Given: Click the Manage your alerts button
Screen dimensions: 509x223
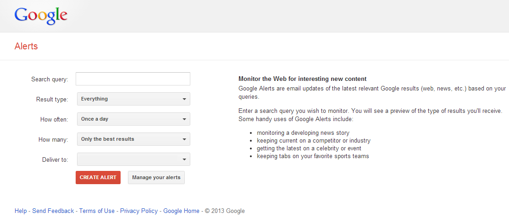Looking at the screenshot, I should [x=156, y=177].
